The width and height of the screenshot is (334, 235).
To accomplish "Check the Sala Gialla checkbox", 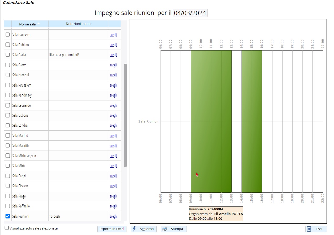I will pos(8,55).
